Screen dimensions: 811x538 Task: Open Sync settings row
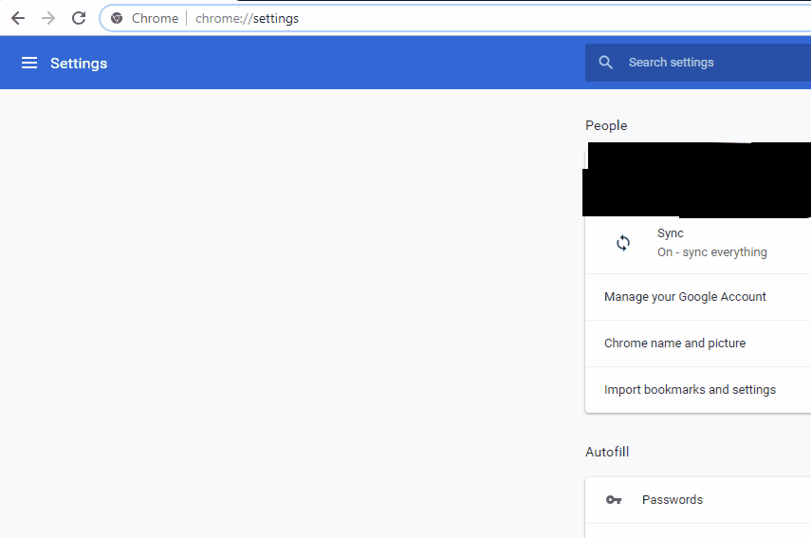tap(698, 243)
